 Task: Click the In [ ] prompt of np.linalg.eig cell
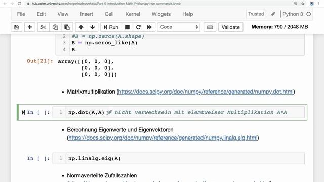pos(38,158)
